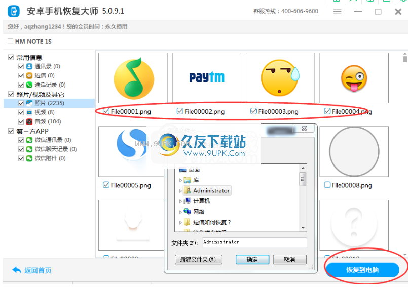Open the sweating emoji thumbnail
Screen dimensions: 408x290
pyautogui.click(x=280, y=78)
